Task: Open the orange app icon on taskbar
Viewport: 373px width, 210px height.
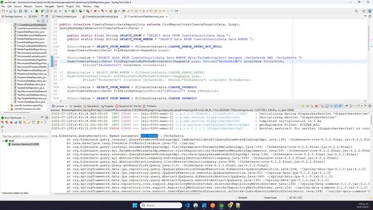Action: click(x=213, y=205)
